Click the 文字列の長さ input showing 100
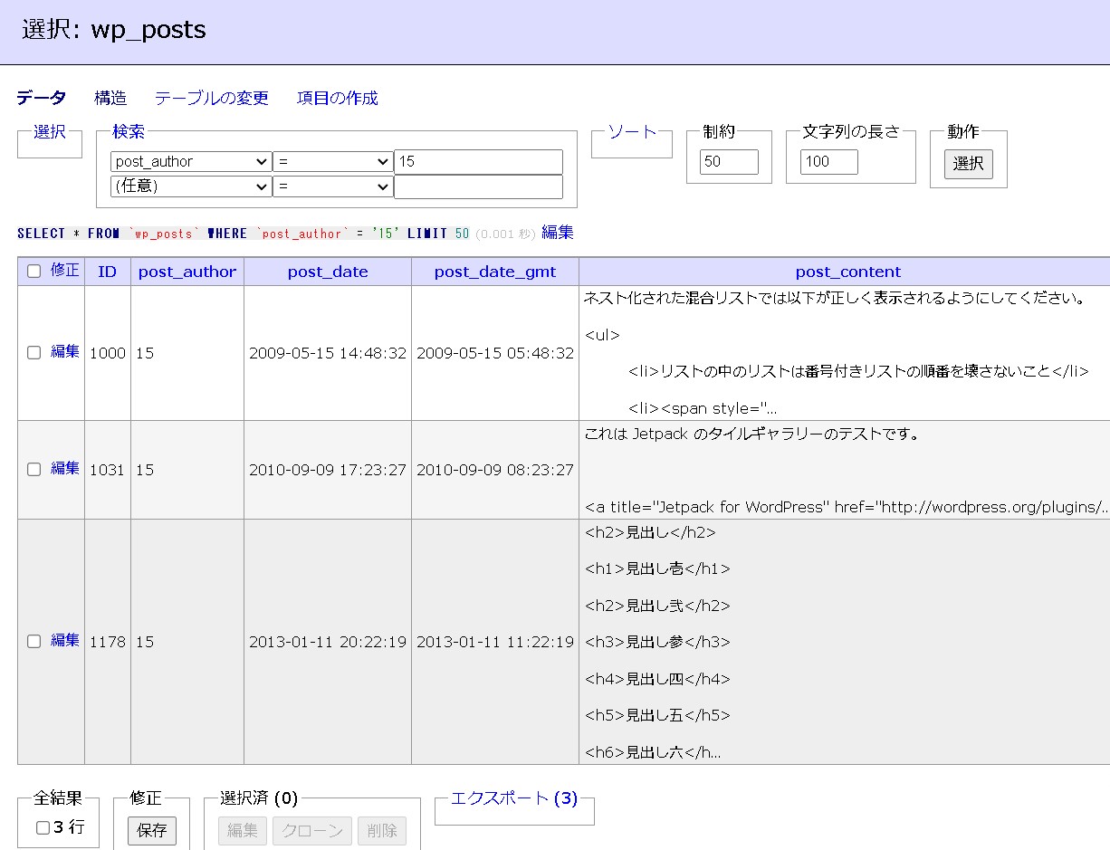 [x=828, y=162]
